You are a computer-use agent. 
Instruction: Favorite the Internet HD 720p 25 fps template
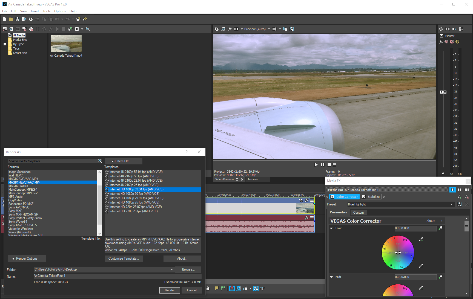[107, 211]
